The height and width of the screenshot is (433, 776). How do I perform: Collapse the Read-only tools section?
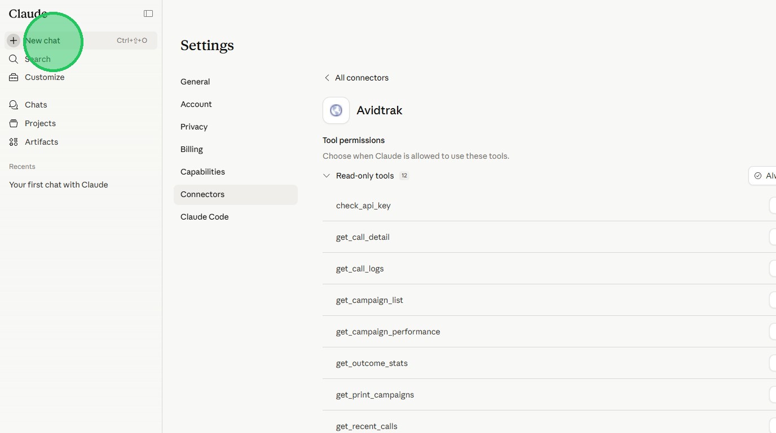327,176
